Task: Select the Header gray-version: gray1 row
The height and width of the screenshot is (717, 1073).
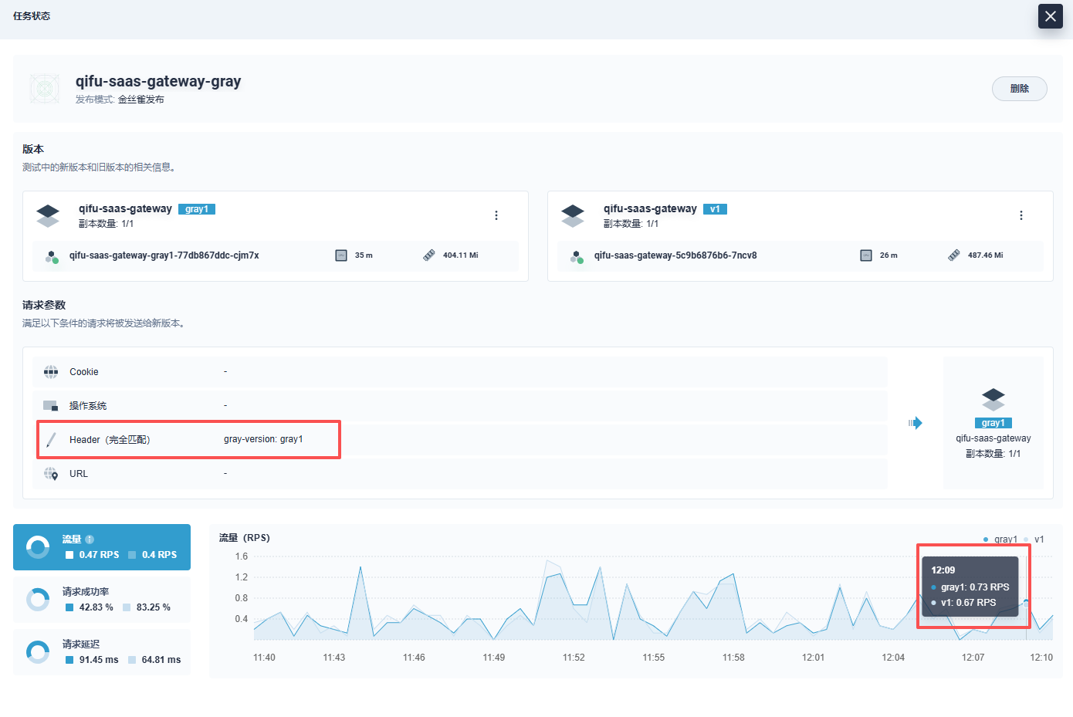Action: point(188,440)
